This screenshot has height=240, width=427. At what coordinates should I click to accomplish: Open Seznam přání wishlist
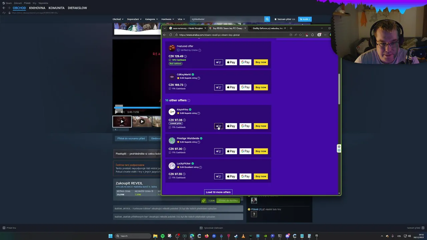click(x=285, y=19)
